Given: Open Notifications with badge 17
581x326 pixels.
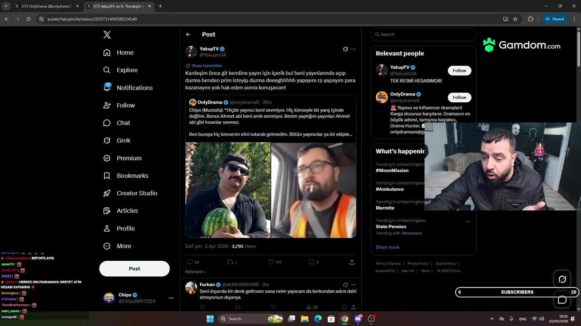Looking at the screenshot, I should coord(128,87).
